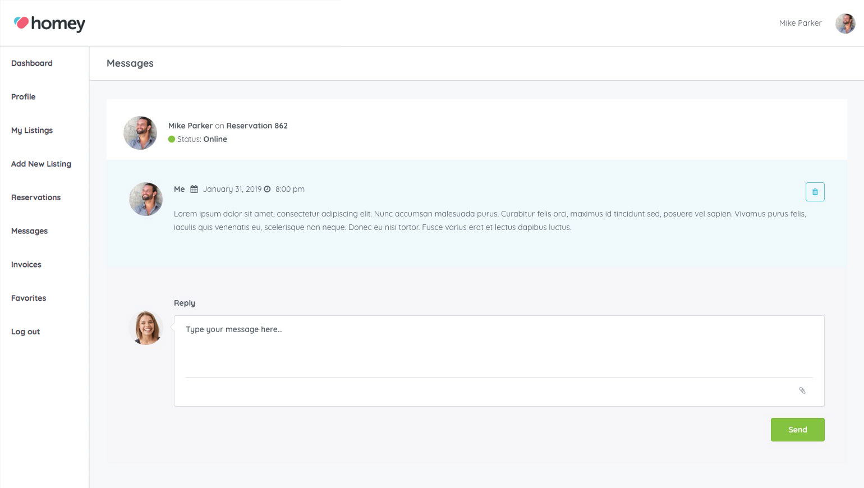Focus the "Type your message here" field
864x488 pixels.
(x=498, y=345)
